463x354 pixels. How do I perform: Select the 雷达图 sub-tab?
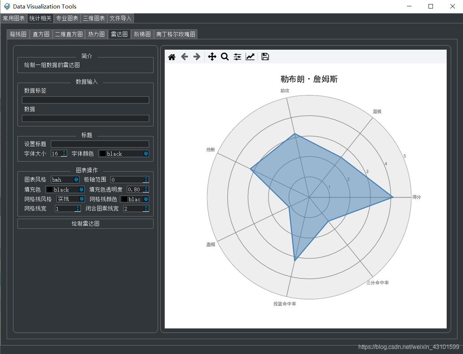(x=119, y=34)
